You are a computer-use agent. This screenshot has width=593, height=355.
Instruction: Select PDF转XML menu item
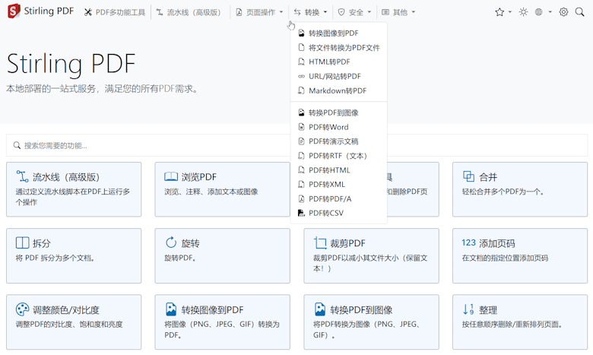tap(338, 185)
